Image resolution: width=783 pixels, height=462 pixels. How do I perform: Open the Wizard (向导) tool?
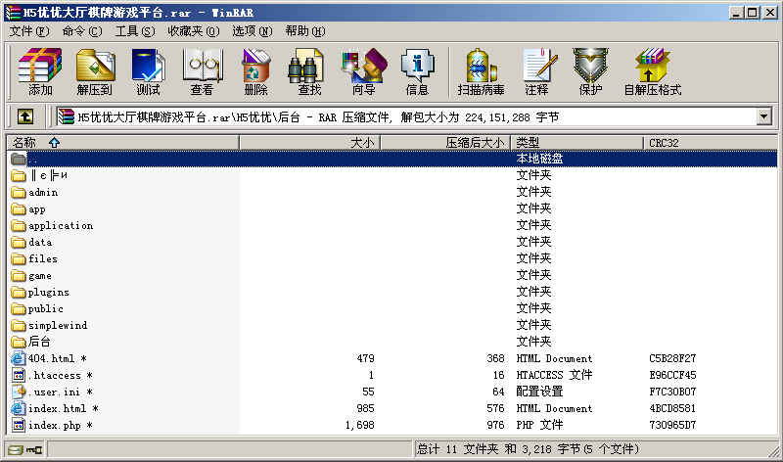(x=363, y=71)
